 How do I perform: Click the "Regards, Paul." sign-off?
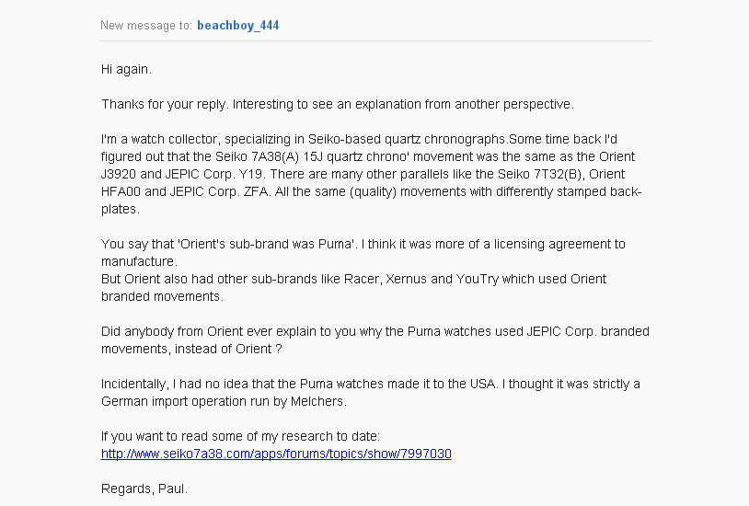144,489
